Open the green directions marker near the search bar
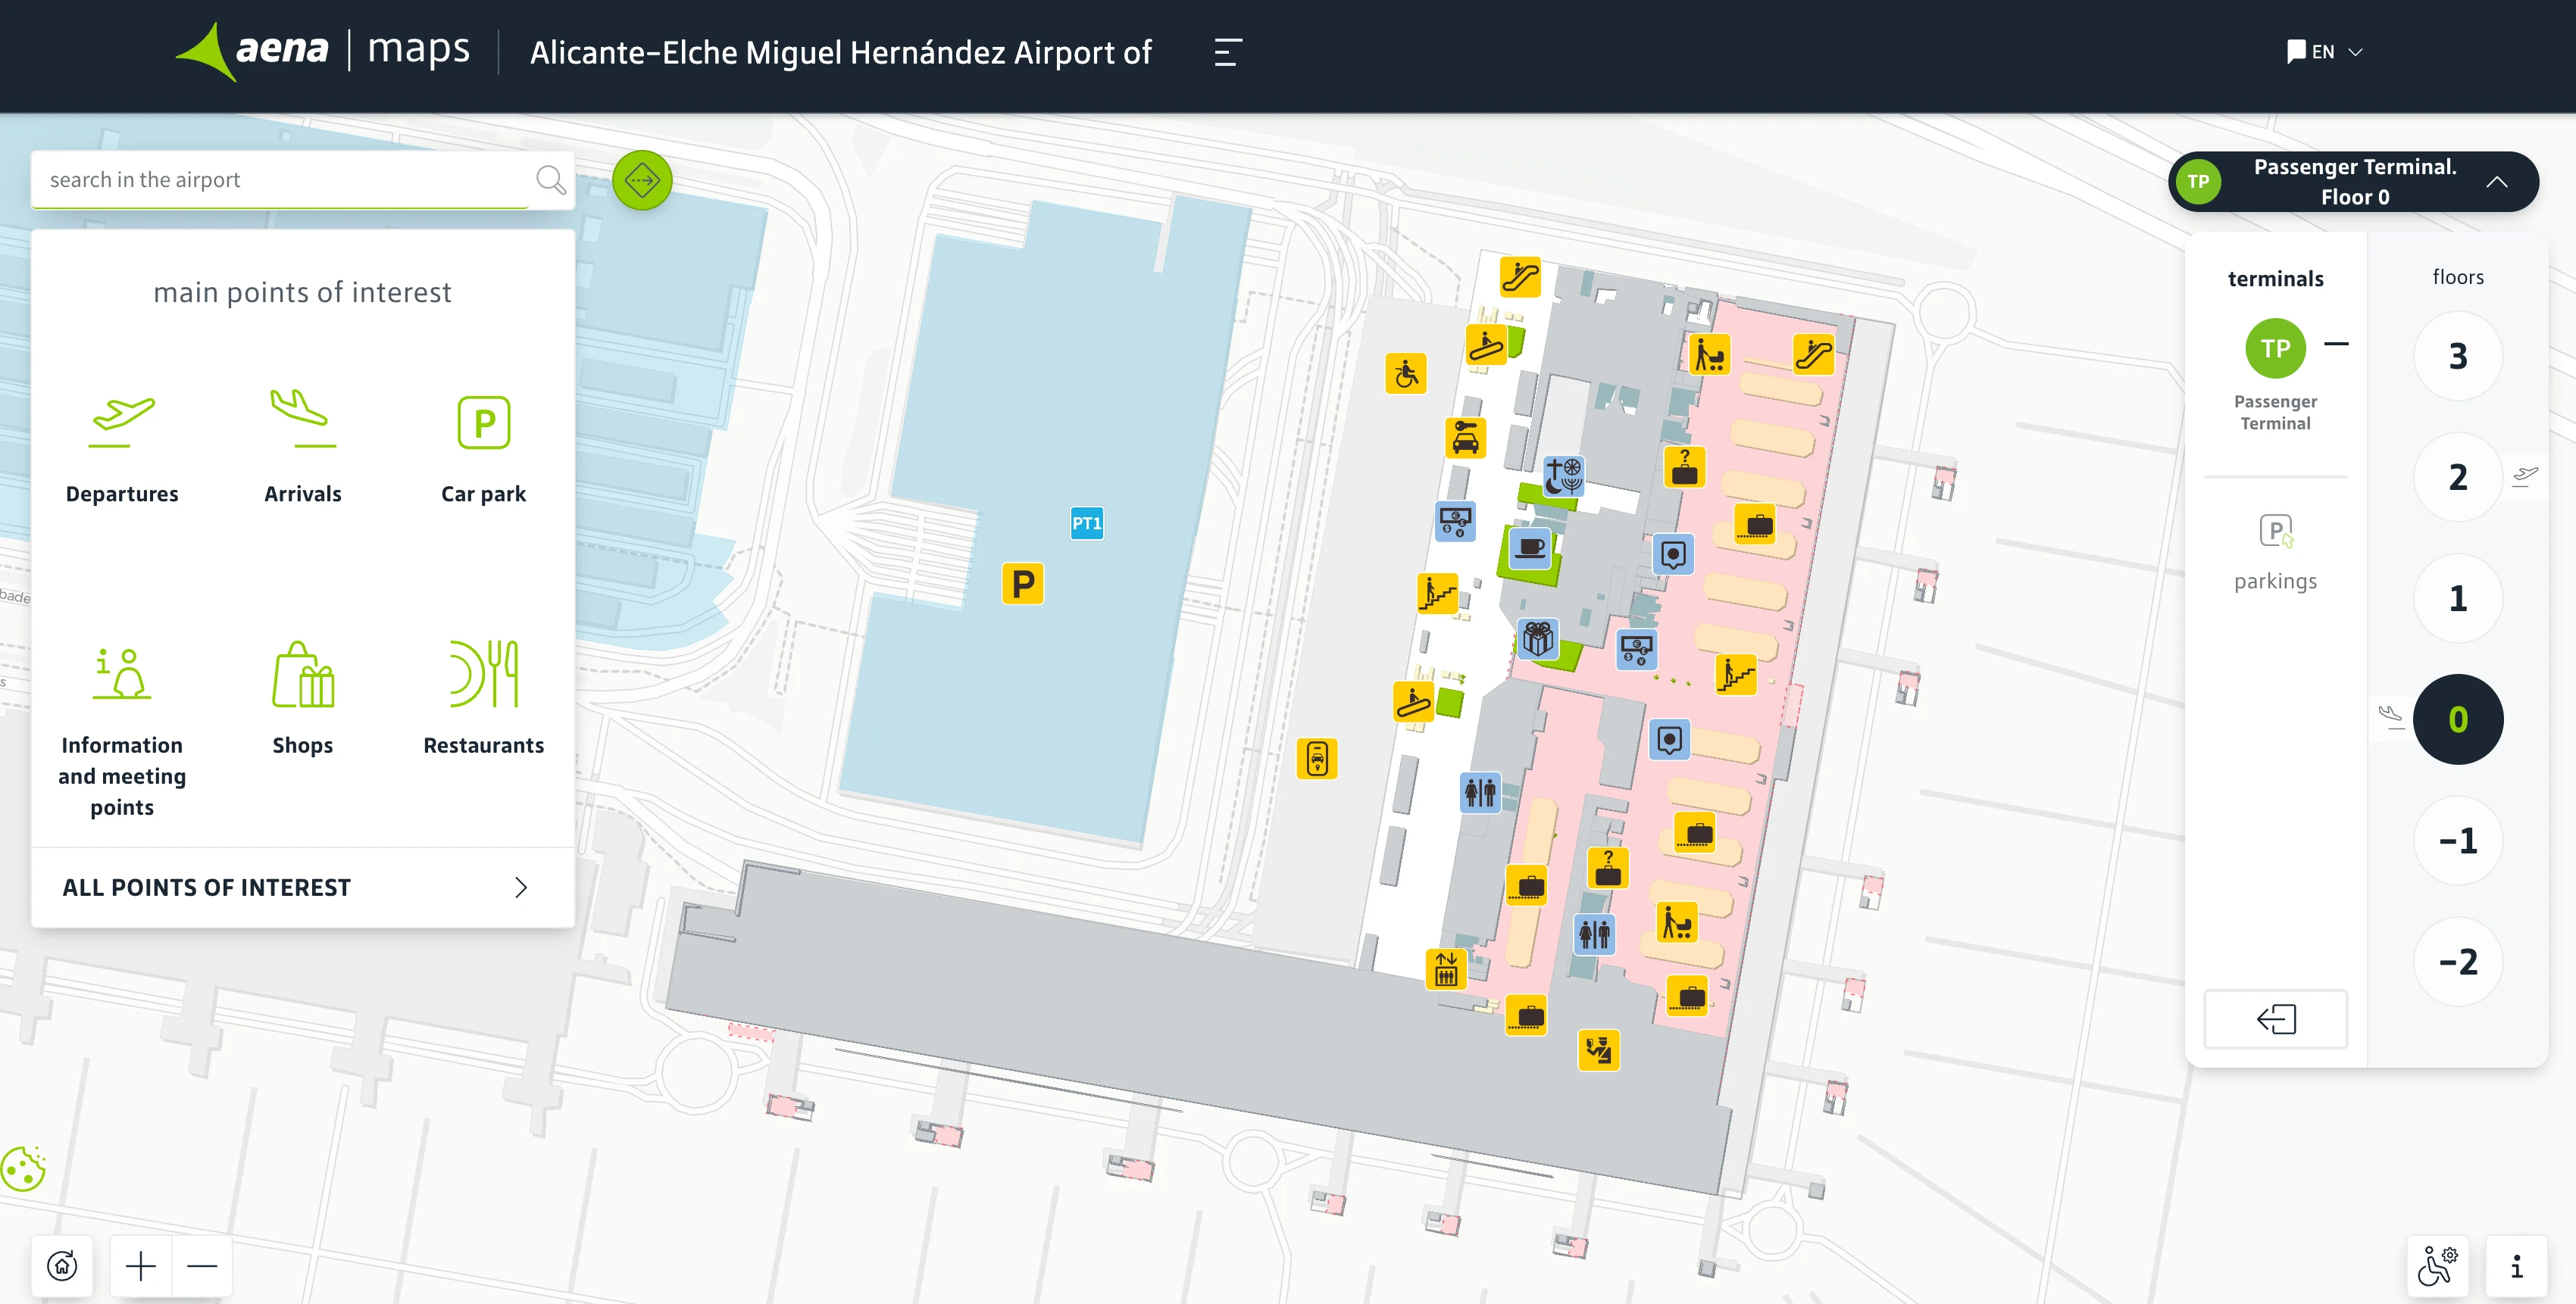The image size is (2576, 1304). [x=643, y=180]
